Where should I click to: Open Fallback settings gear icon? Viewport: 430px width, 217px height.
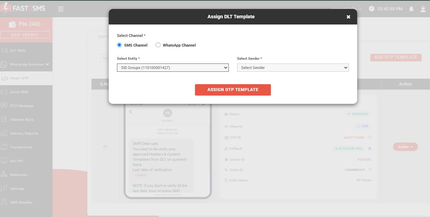[370, 148]
